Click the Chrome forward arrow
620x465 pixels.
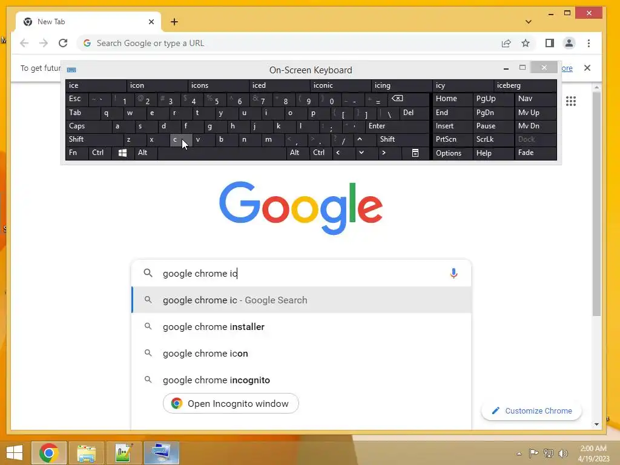[44, 43]
